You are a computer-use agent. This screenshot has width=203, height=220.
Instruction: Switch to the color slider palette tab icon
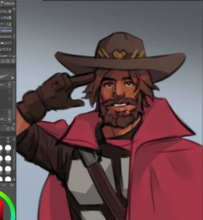(x=12, y=185)
